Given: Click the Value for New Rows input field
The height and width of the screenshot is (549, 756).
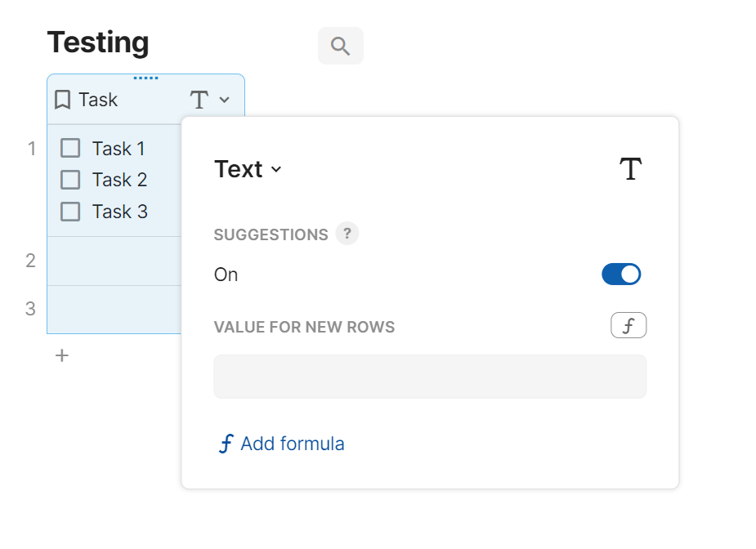Looking at the screenshot, I should tap(430, 377).
